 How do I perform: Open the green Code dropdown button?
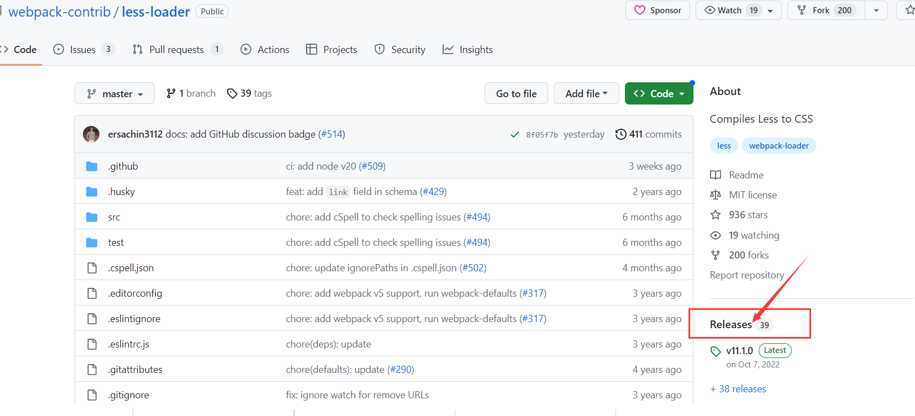(x=659, y=93)
